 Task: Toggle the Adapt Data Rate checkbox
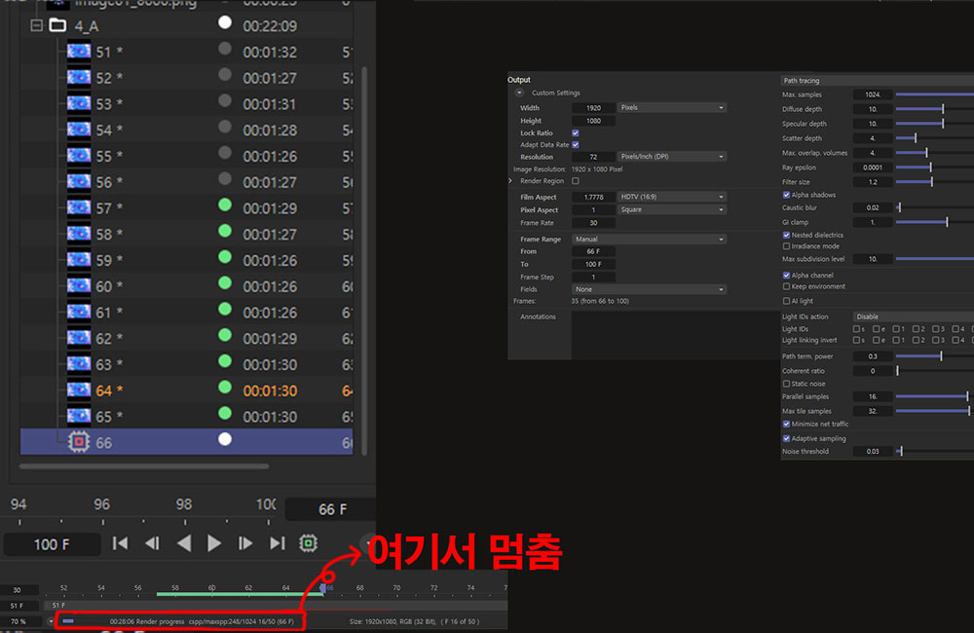tap(576, 145)
